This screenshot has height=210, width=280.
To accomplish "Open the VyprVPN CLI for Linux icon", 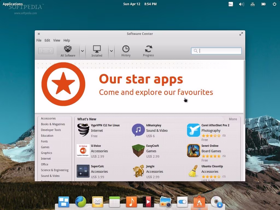I will coord(83,130).
